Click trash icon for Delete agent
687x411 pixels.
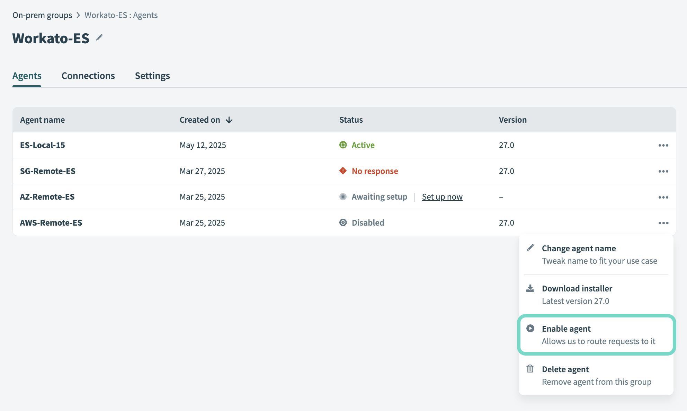click(x=530, y=369)
